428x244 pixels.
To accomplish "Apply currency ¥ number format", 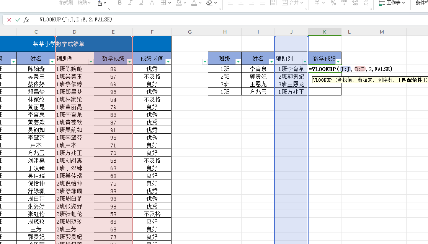I will (x=317, y=3).
